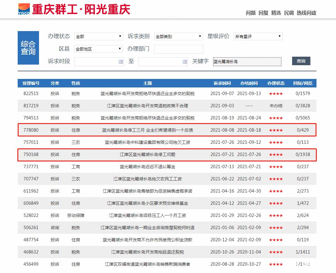Click the 分类 column header

pos(55,83)
